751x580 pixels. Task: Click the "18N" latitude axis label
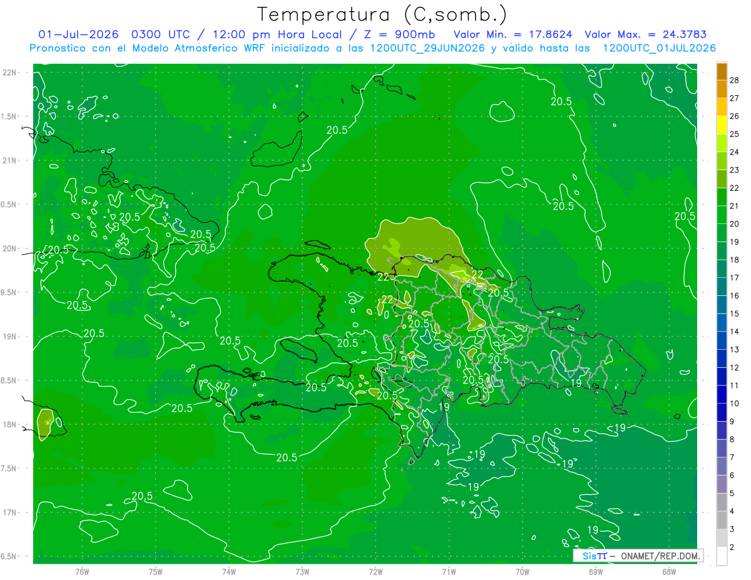(x=9, y=424)
